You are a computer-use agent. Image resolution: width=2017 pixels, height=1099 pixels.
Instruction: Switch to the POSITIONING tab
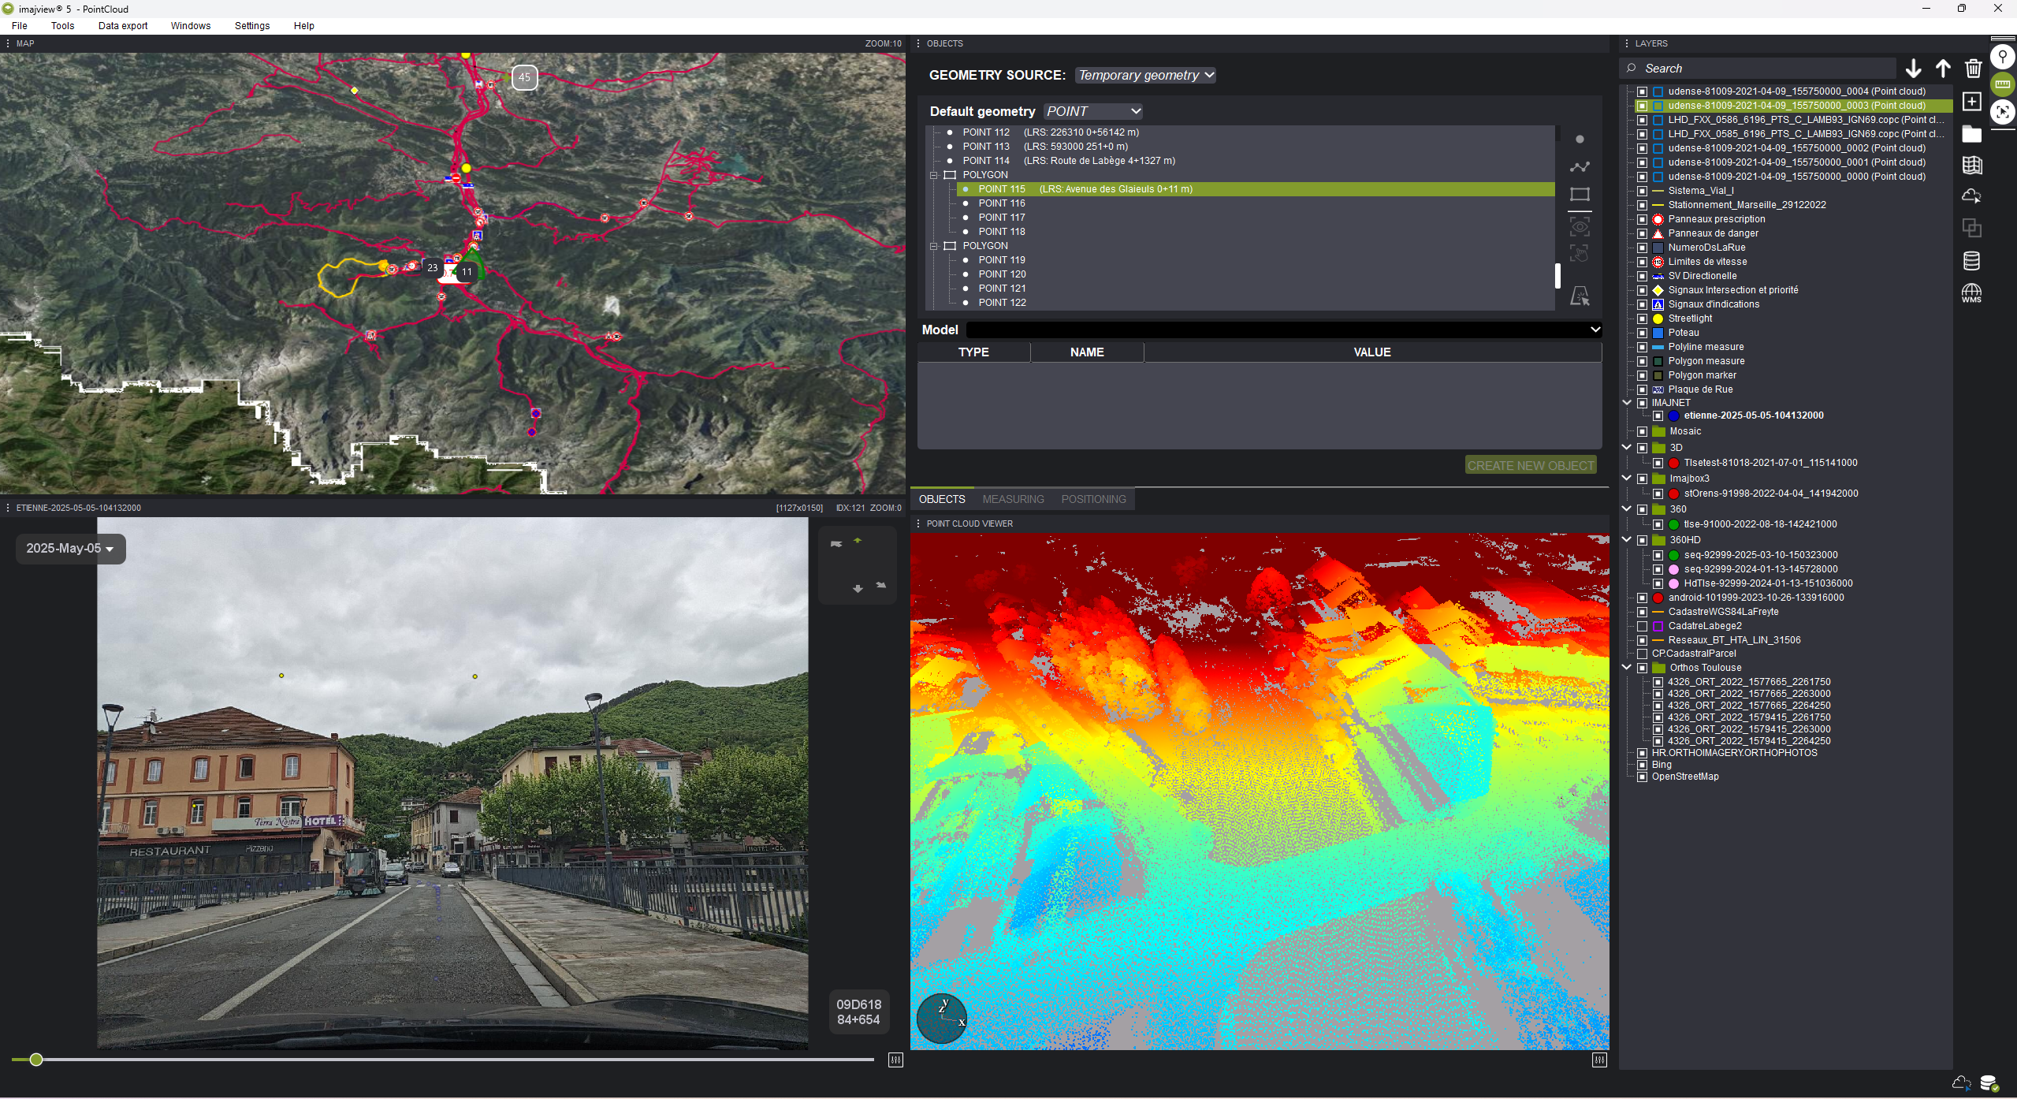[1093, 499]
